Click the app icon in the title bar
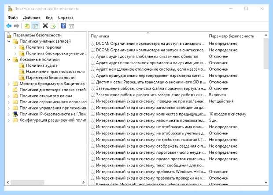This screenshot has width=273, height=195. [10, 8]
